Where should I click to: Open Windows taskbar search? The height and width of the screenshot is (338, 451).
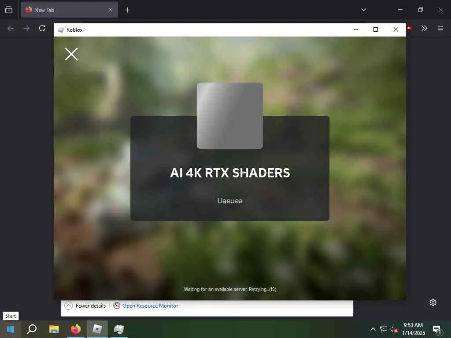point(32,329)
